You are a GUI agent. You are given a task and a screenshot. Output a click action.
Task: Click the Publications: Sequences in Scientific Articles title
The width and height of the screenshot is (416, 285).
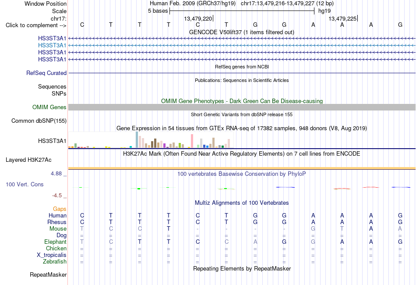(x=242, y=80)
